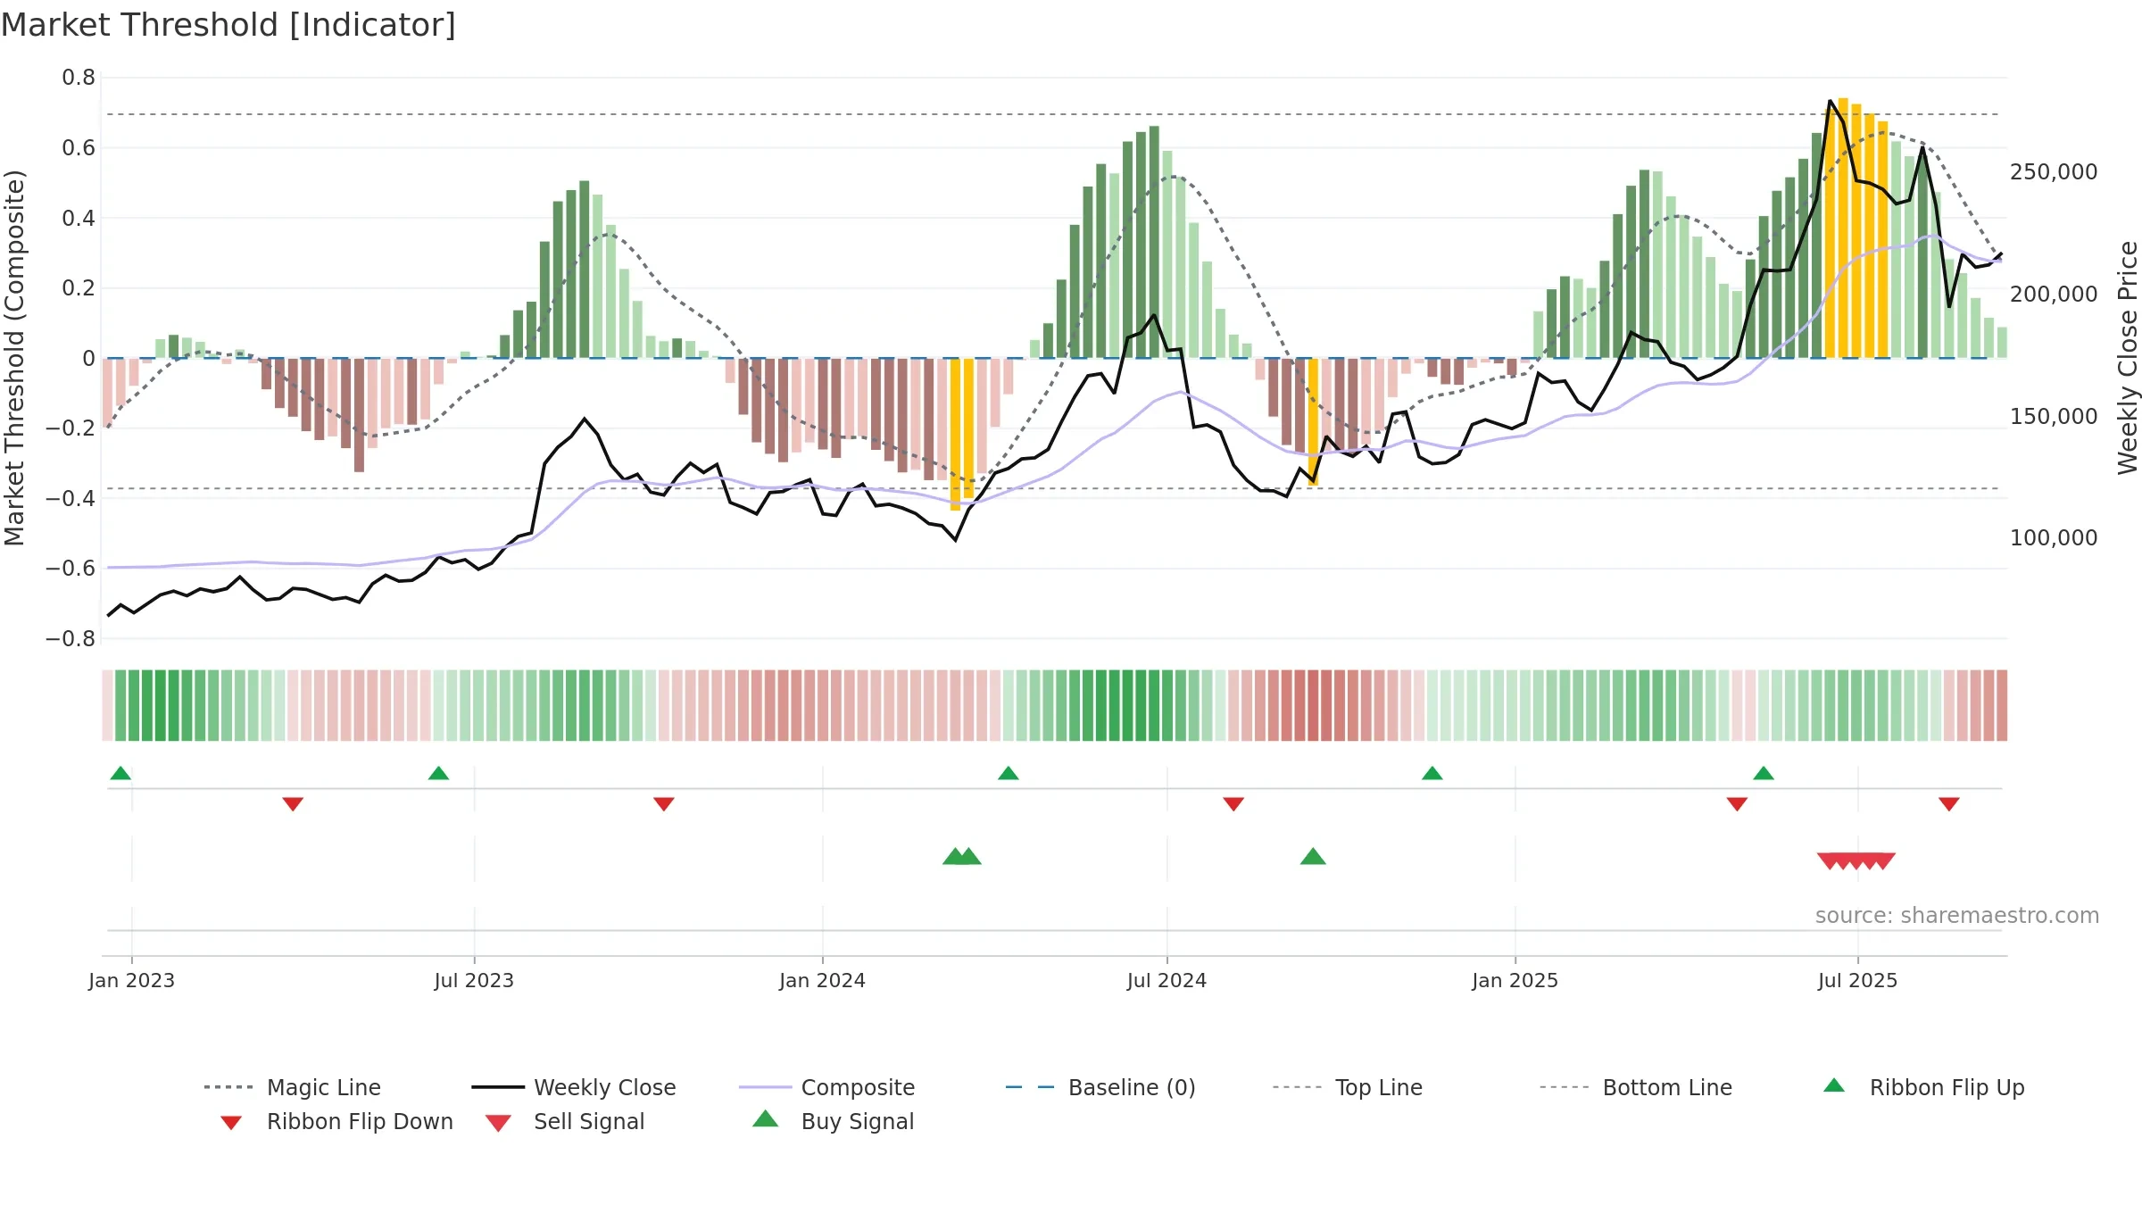Click the ribbon flip up marker in April 2024
Image resolution: width=2142 pixels, height=1205 pixels.
coord(1009,773)
